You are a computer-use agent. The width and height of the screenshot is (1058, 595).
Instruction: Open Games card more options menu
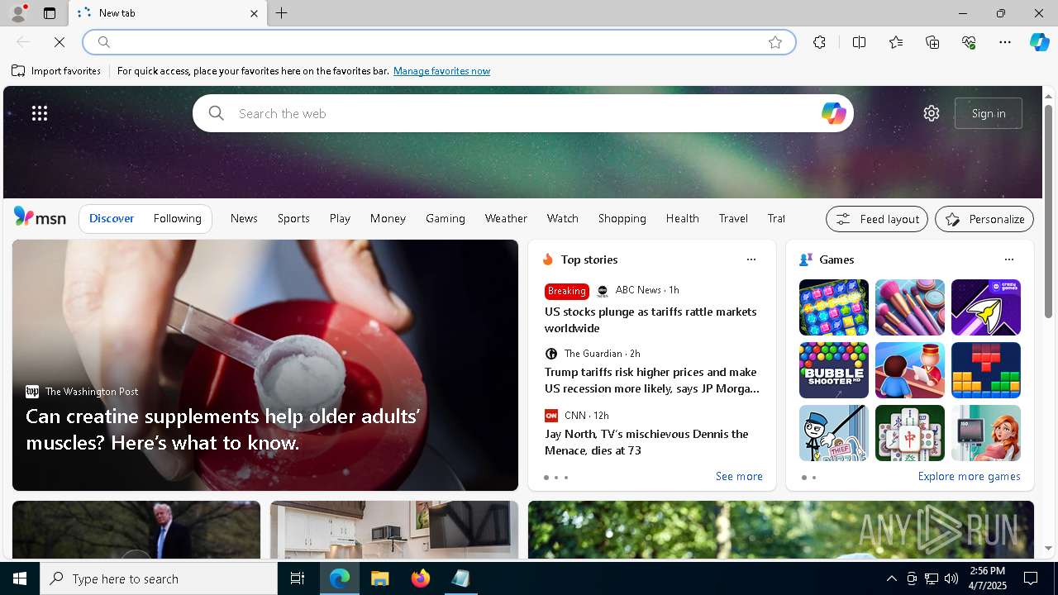tap(1008, 259)
